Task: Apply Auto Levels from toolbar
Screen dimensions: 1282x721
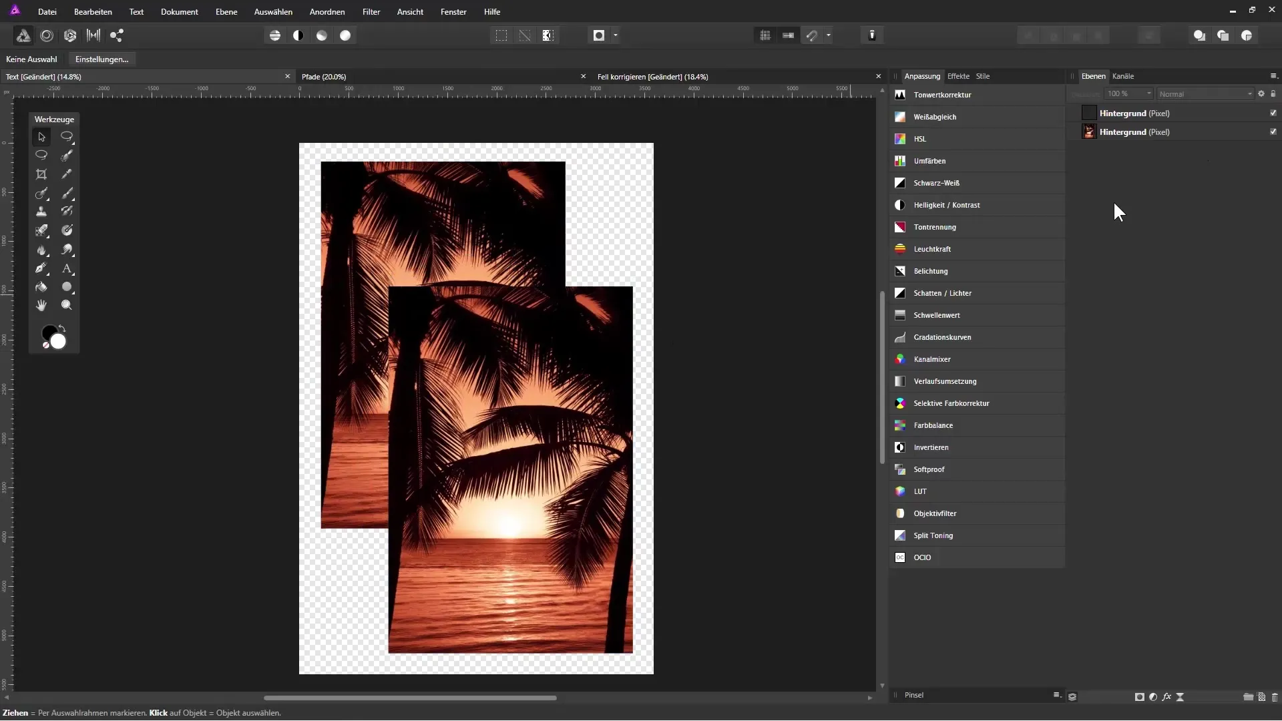Action: click(x=275, y=35)
